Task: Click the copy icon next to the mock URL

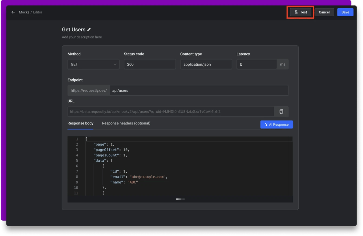Action: [281, 111]
